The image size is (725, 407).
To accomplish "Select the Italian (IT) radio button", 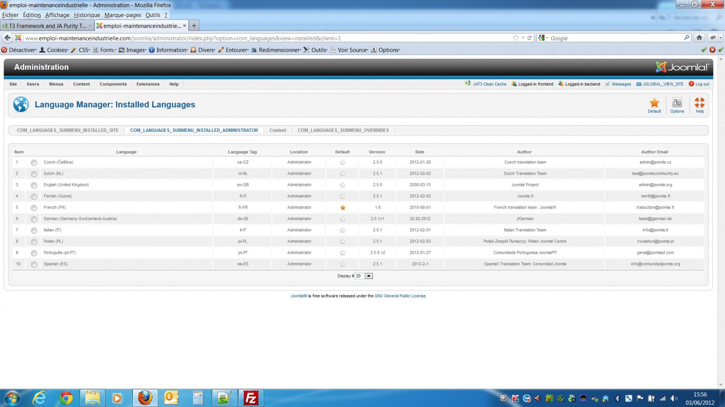I will point(34,231).
